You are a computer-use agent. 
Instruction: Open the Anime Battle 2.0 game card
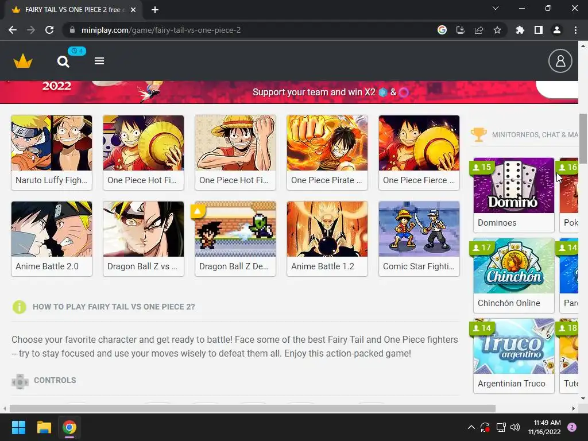tap(52, 239)
